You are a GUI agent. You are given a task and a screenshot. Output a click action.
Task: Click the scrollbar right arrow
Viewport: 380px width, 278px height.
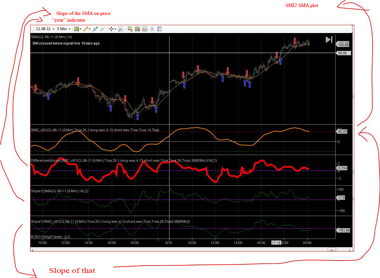[350, 250]
